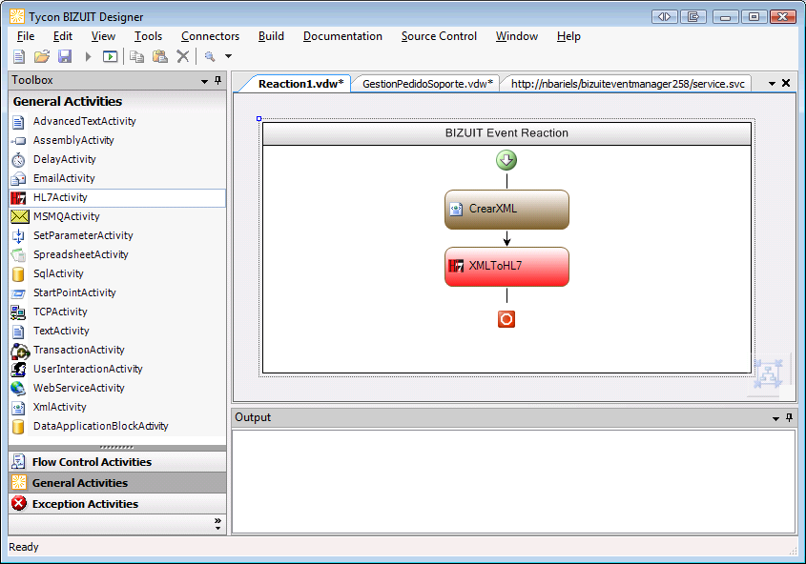
Task: Click the Save floppy disk icon
Action: click(65, 56)
